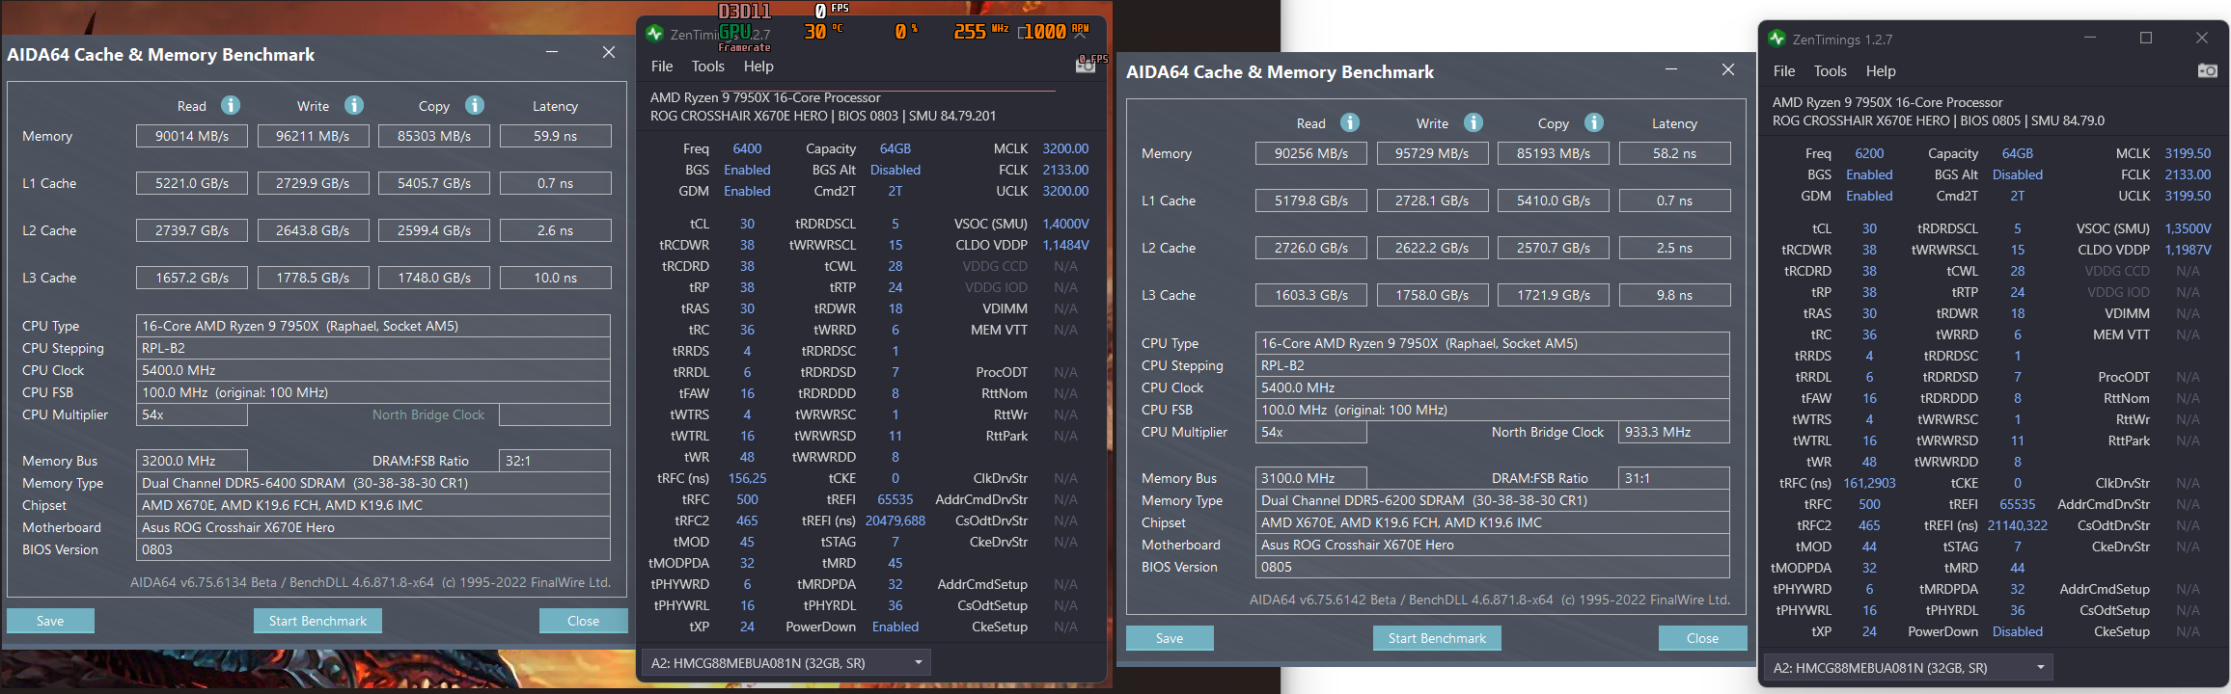
Task: Click Memory Bus field "3200.0 MHz"
Action: [192, 461]
